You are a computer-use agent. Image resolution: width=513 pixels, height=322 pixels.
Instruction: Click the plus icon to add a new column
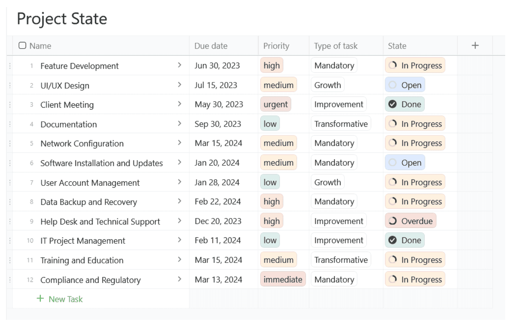(475, 45)
